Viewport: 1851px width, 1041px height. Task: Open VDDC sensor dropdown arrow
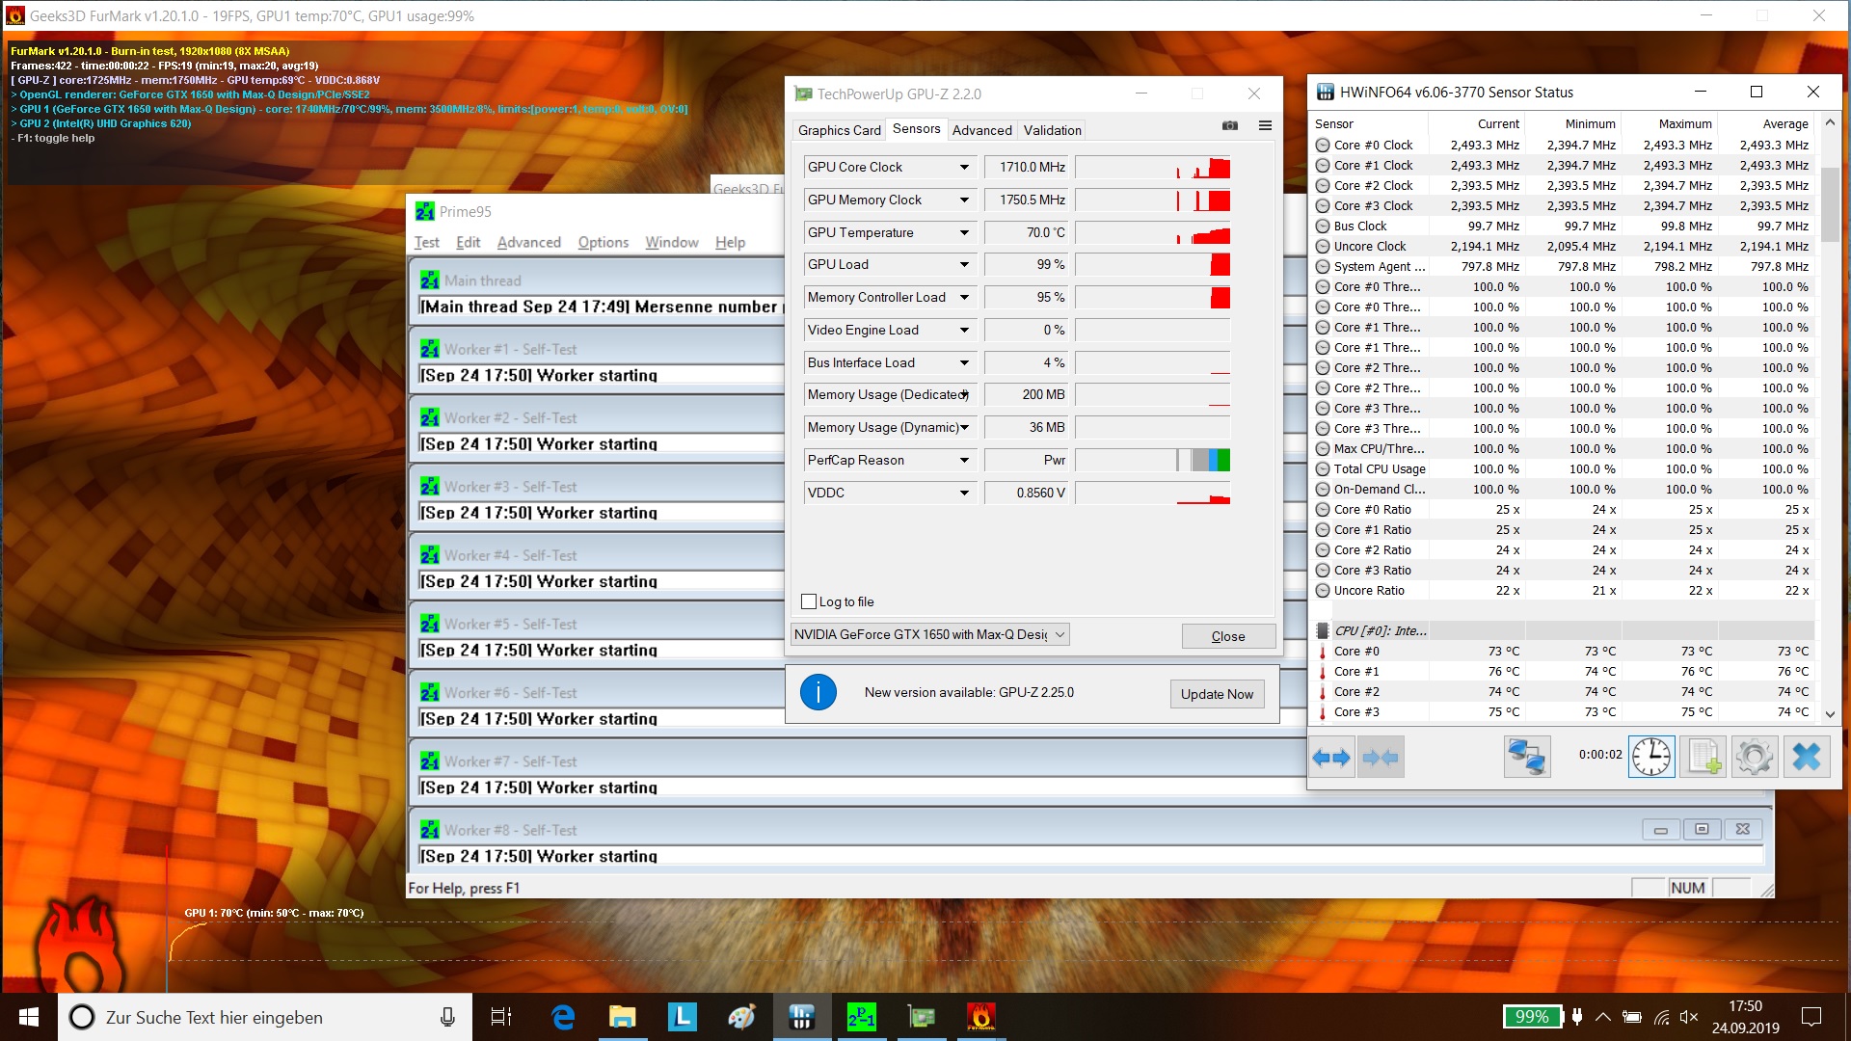tap(963, 494)
